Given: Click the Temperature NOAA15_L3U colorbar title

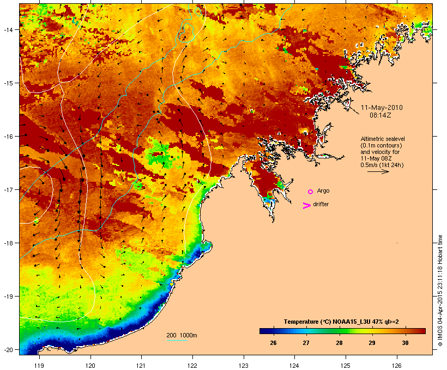Looking at the screenshot, I should tap(341, 322).
